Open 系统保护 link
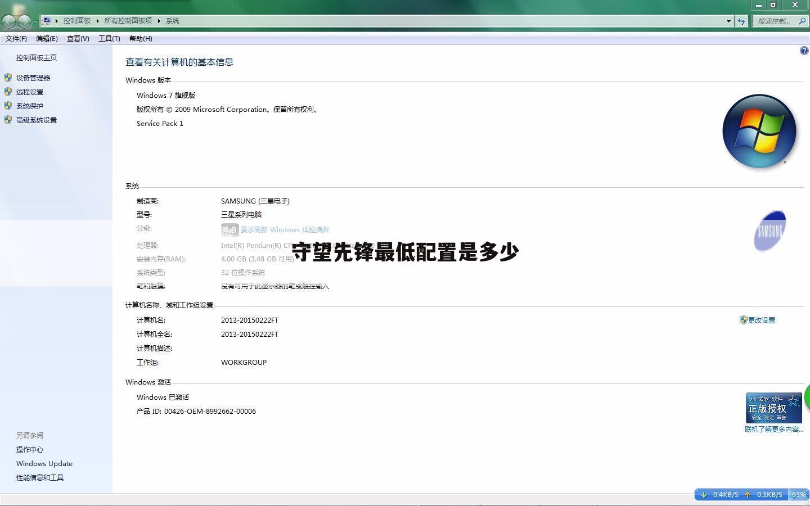 pyautogui.click(x=30, y=106)
